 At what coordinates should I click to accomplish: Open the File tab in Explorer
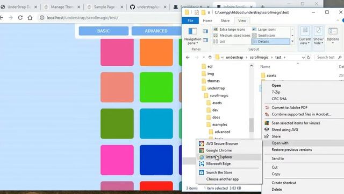tap(190, 20)
